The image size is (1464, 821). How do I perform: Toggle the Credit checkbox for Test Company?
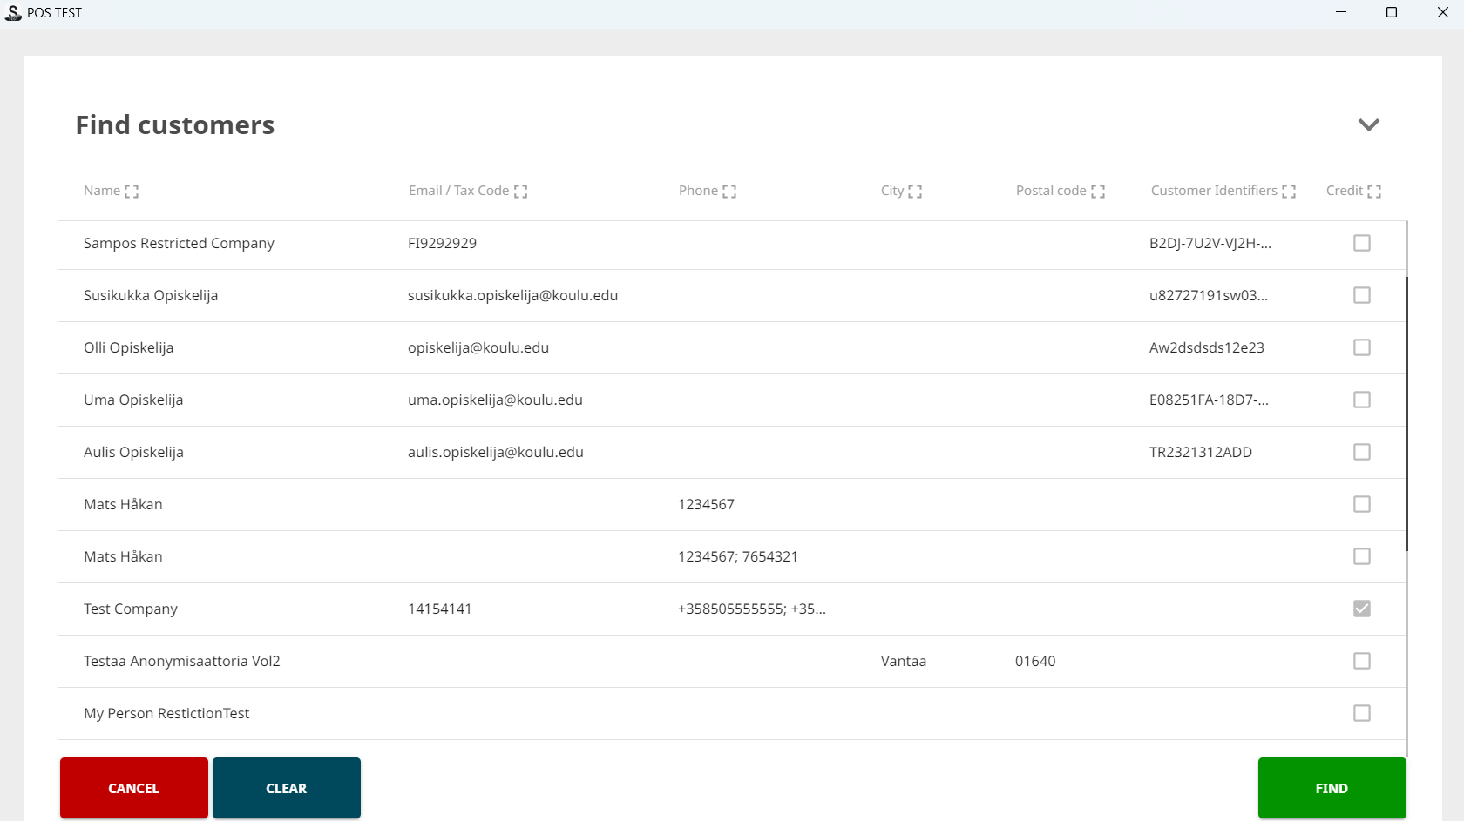(1362, 609)
